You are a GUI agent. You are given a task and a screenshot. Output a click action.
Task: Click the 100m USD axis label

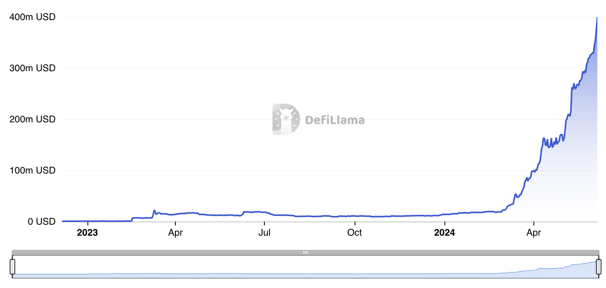click(x=33, y=170)
